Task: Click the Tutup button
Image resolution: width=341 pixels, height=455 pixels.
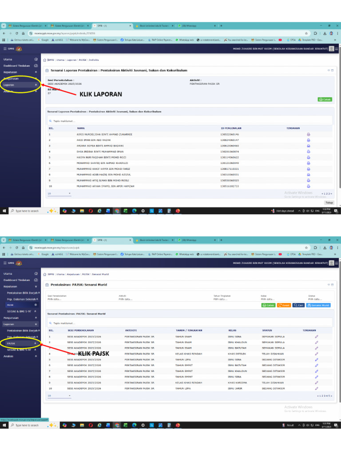Action: [329, 202]
